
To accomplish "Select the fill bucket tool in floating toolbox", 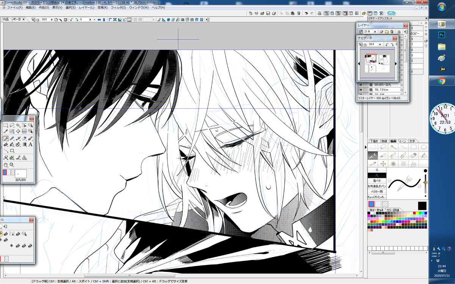I will [x=12, y=144].
